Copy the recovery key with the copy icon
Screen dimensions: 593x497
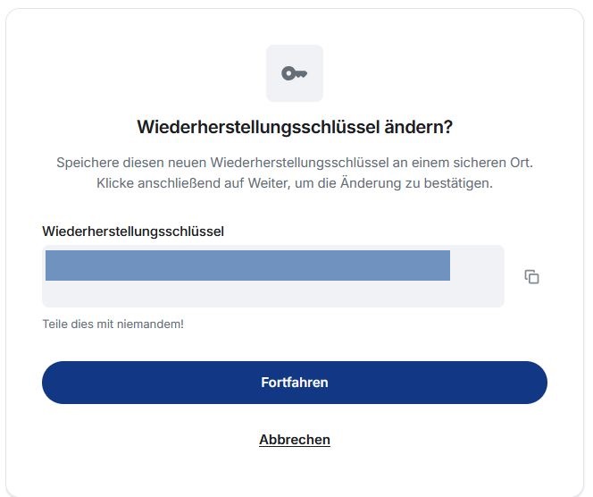click(531, 277)
